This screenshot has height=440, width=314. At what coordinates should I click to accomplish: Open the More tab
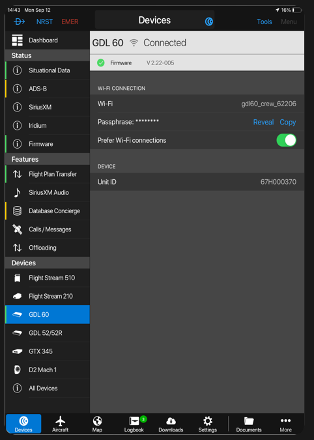[285, 424]
